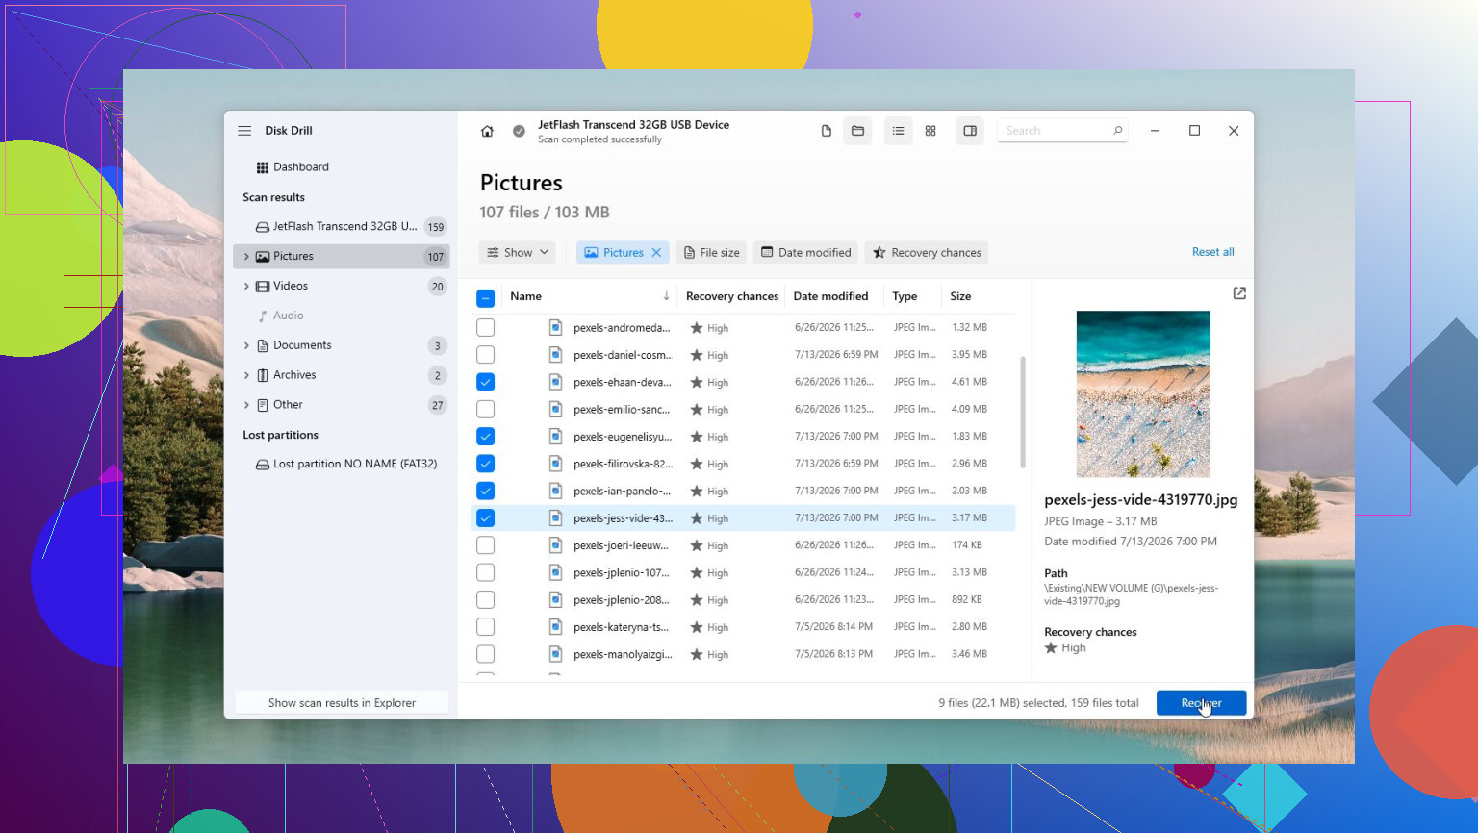This screenshot has height=833, width=1478.
Task: Click the star icon in the pexels-daniel-cosm row
Action: coord(697,355)
